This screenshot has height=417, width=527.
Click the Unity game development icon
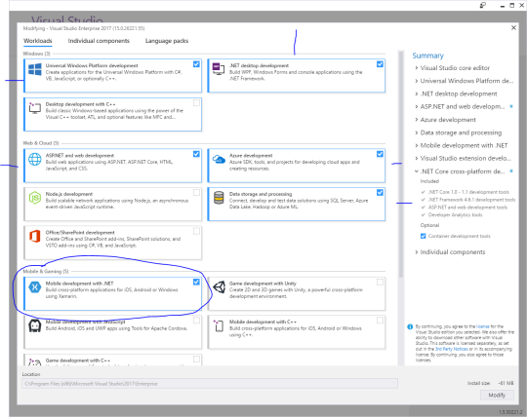coord(219,287)
